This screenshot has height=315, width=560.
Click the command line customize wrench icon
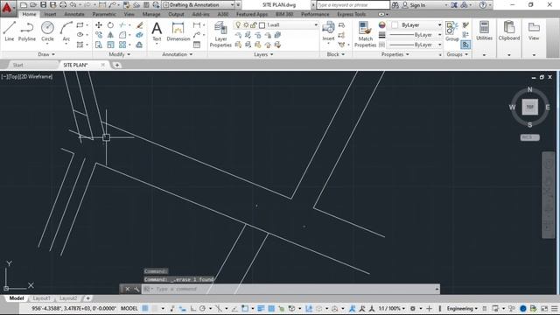(x=136, y=289)
